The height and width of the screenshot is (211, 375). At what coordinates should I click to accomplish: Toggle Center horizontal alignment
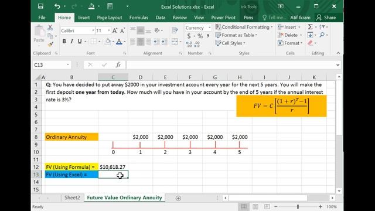[x=141, y=42]
